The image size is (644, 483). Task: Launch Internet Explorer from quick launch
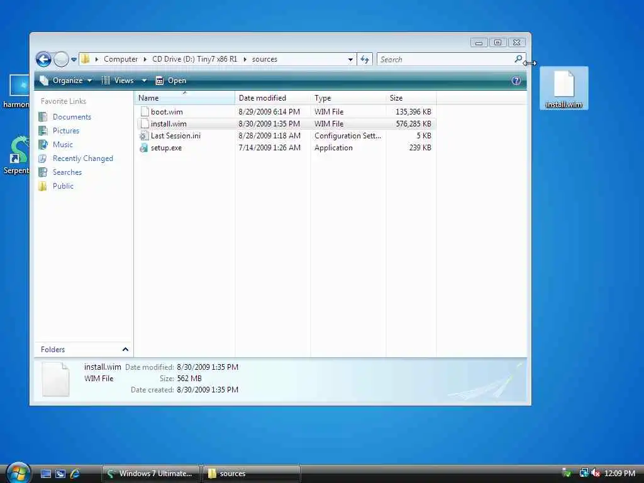point(75,474)
